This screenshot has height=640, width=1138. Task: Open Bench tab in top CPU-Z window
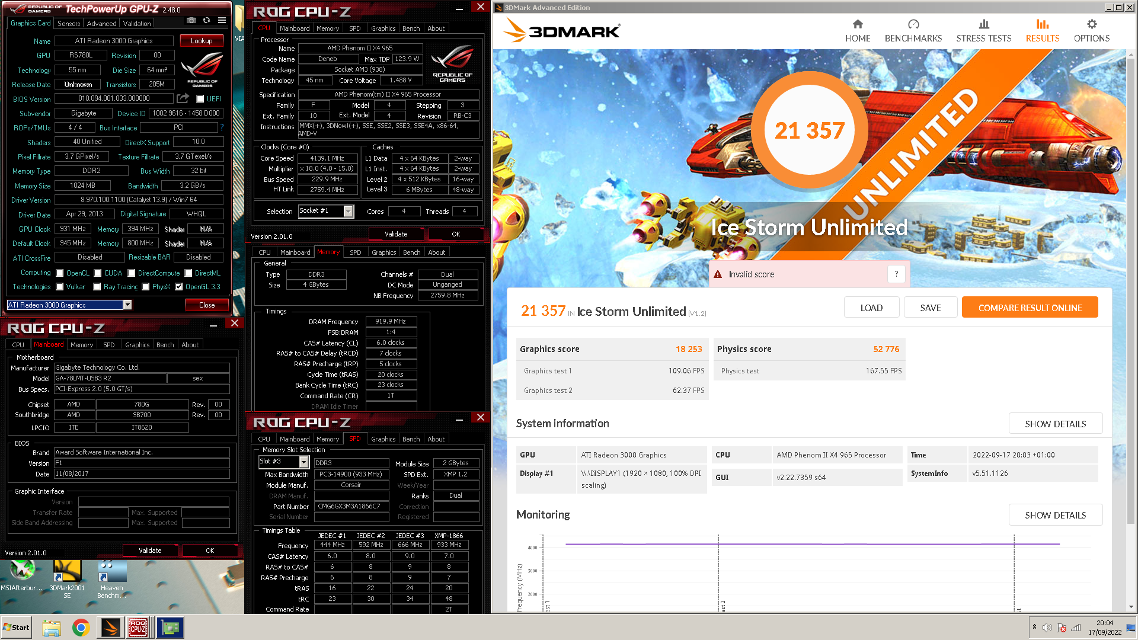411,28
